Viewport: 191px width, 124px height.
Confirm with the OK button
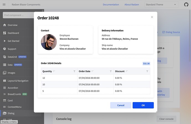[x=143, y=105]
